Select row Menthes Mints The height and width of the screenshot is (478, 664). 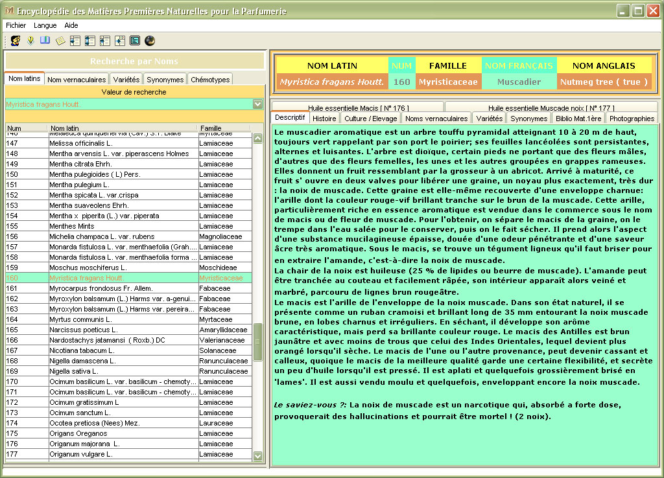click(x=129, y=226)
